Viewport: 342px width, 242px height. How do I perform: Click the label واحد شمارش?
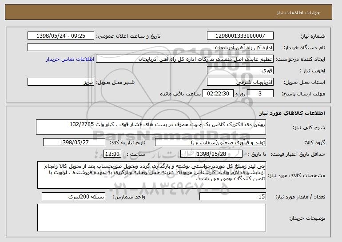pyautogui.click(x=129, y=197)
